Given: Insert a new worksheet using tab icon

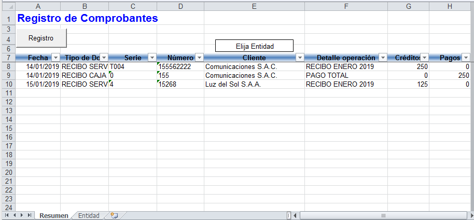Looking at the screenshot, I should pos(115,215).
